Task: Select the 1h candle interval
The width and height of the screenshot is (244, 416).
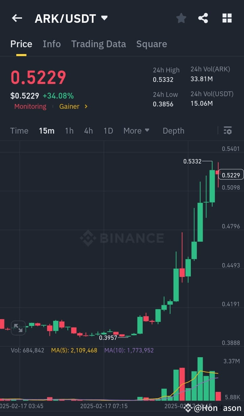Action: pyautogui.click(x=69, y=131)
